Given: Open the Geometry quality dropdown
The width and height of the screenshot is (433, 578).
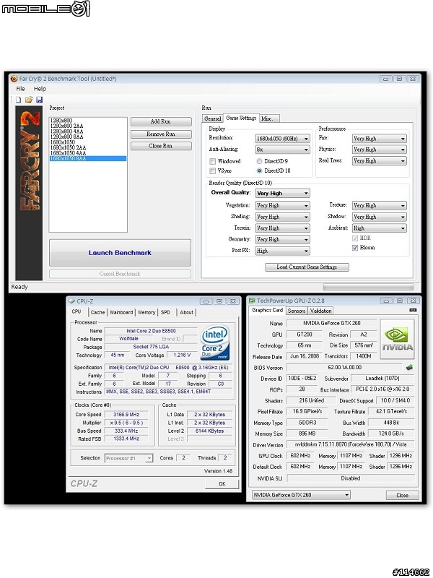Looking at the screenshot, I should [x=283, y=240].
